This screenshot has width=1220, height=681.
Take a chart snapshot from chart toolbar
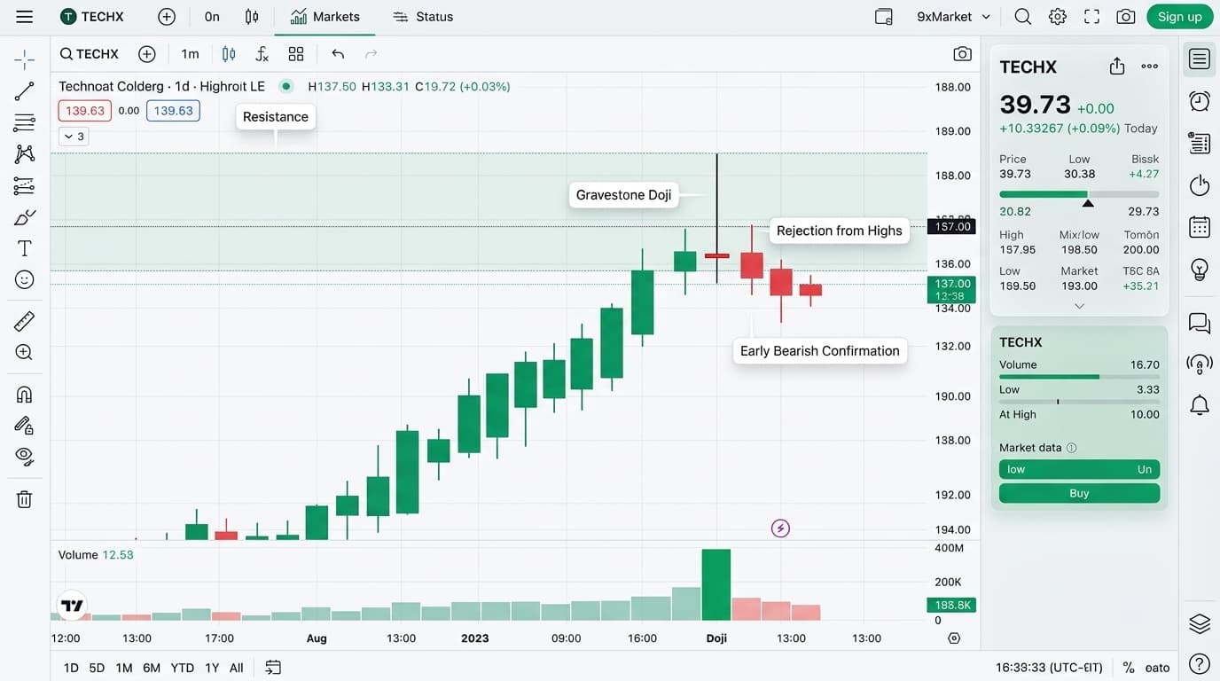[962, 54]
